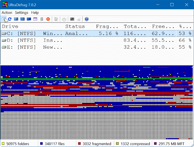Click the Optimize MFT toolbar icon

click(35, 19)
